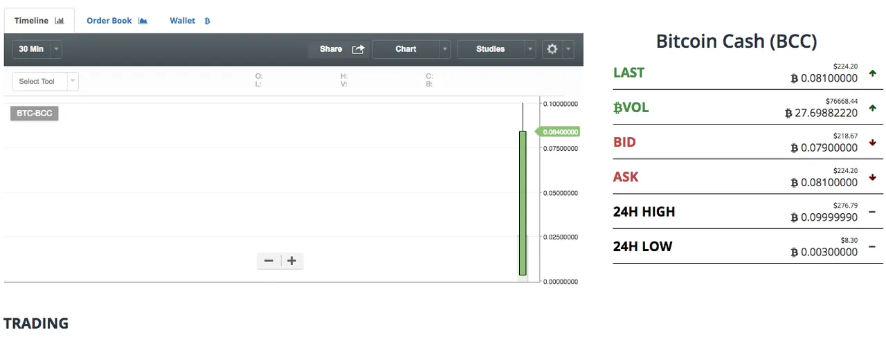
Task: Expand the 30 Min interval dropdown arrow
Action: [56, 49]
